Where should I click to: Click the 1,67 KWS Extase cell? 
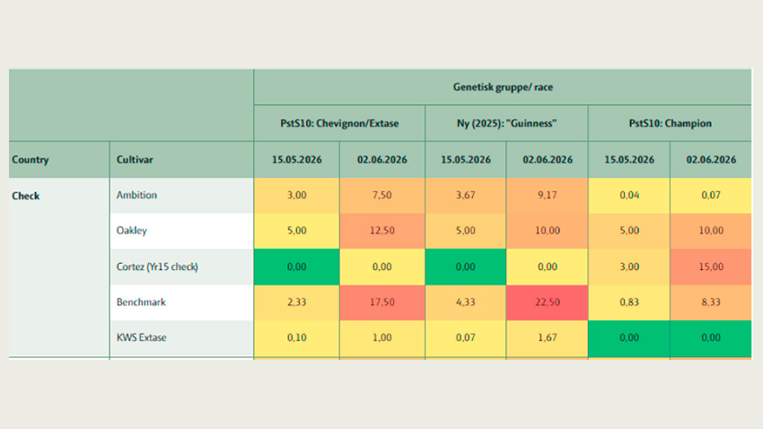[x=547, y=337]
